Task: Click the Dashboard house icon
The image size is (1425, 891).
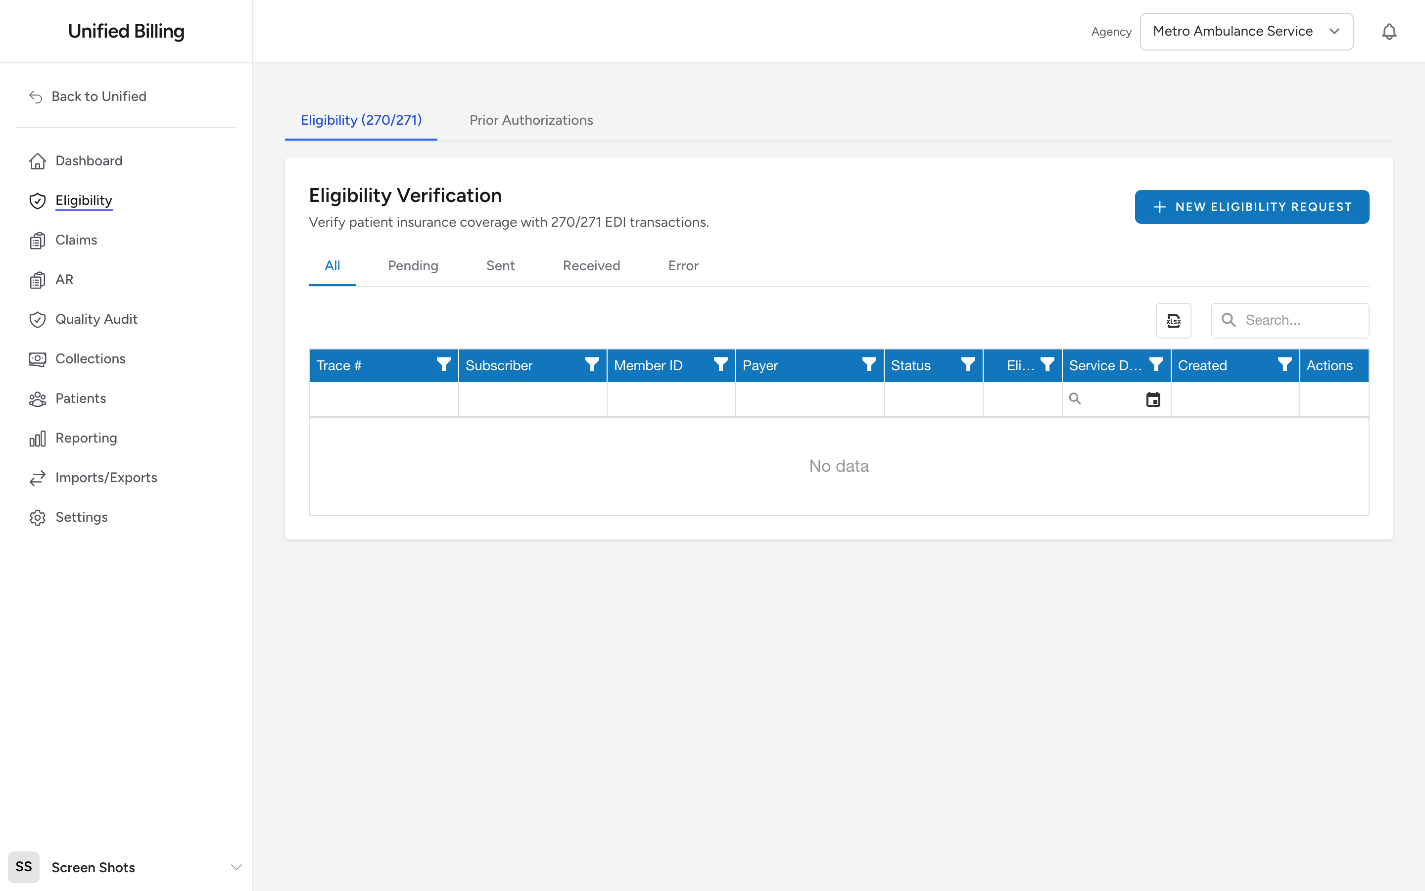Action: tap(38, 161)
